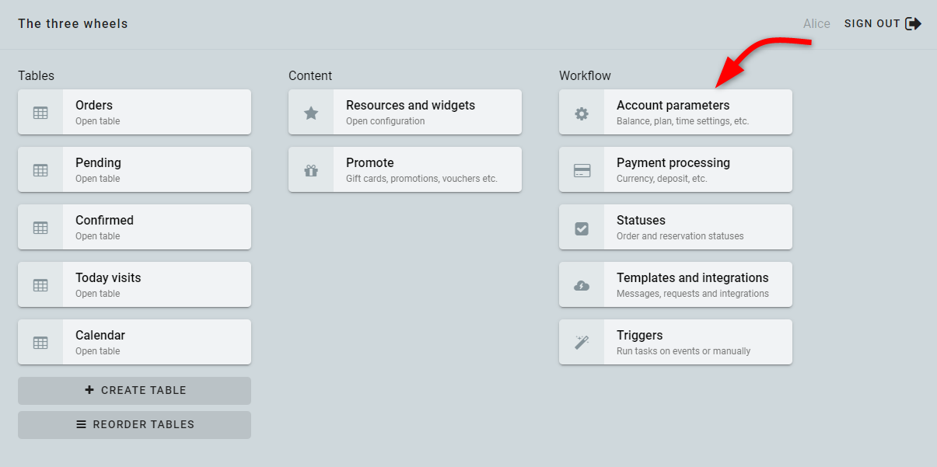
Task: Click The three wheels title
Action: coord(73,23)
